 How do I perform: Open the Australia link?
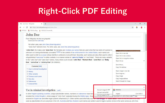tap(63, 101)
